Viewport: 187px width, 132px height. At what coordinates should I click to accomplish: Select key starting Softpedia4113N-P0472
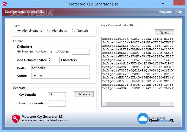pyautogui.click(x=138, y=42)
